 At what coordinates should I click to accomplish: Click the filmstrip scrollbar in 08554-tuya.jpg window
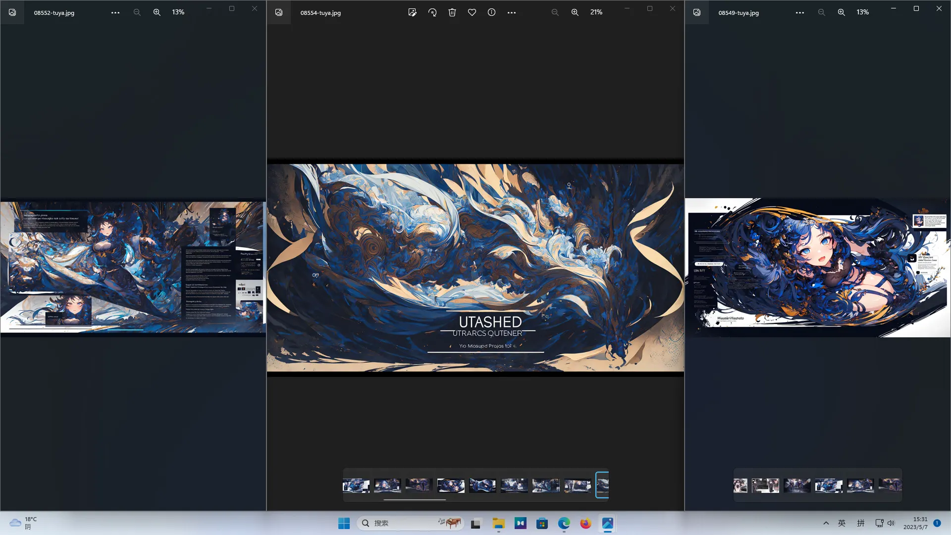pyautogui.click(x=415, y=499)
